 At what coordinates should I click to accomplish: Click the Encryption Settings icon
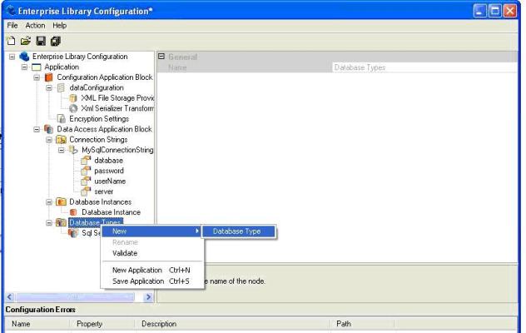(61, 118)
